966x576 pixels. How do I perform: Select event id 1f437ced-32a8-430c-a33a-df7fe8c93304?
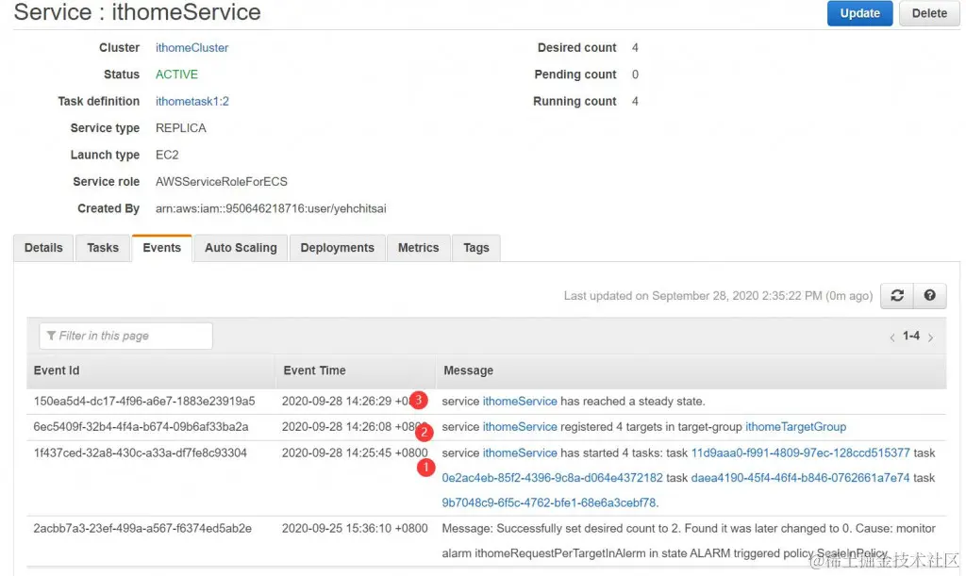(140, 453)
